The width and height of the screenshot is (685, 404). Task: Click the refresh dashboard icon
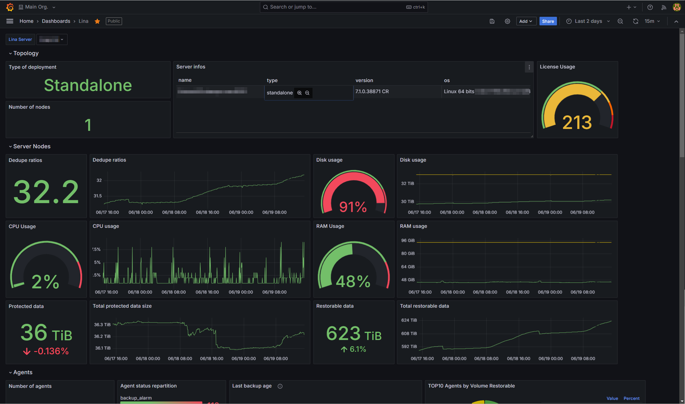pyautogui.click(x=636, y=21)
